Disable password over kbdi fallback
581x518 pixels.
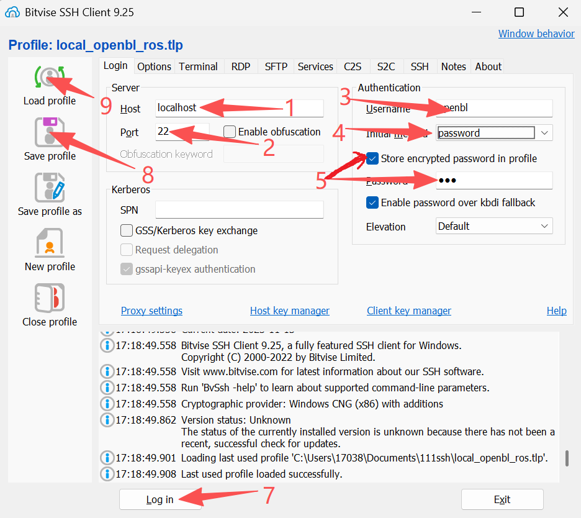click(372, 202)
